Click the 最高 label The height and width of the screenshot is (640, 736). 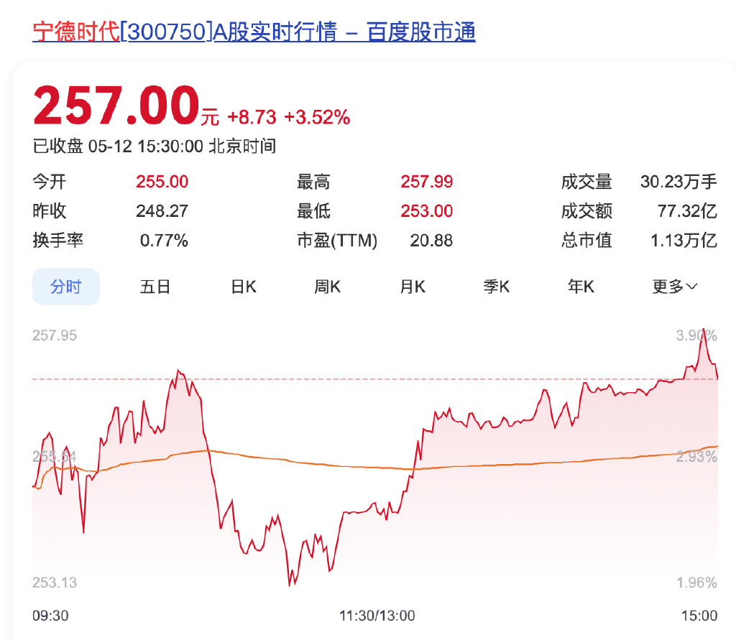click(x=313, y=182)
